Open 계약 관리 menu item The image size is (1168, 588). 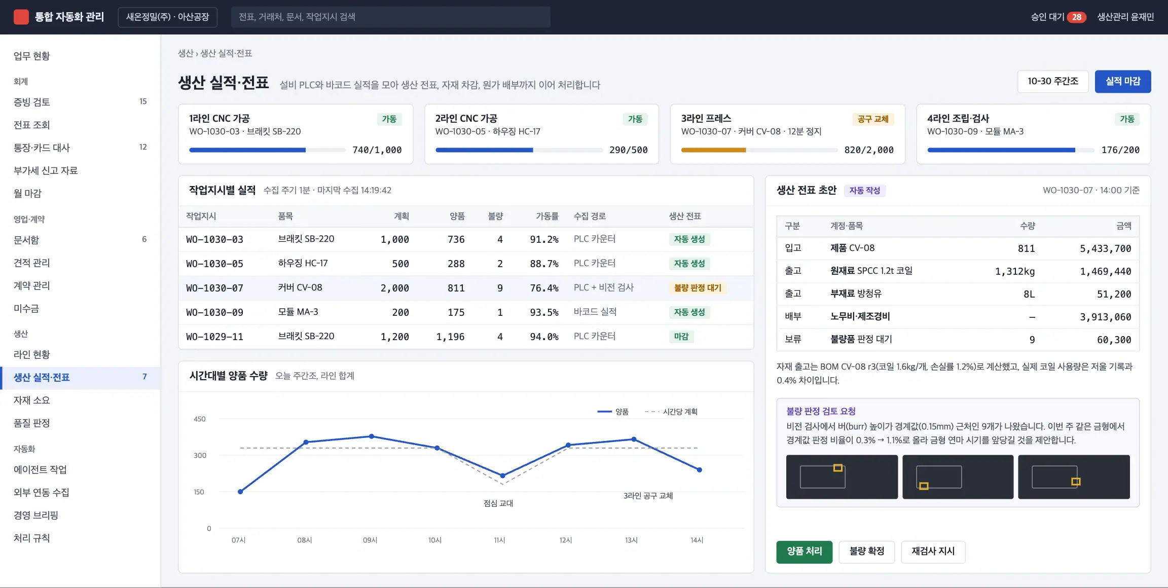point(80,285)
